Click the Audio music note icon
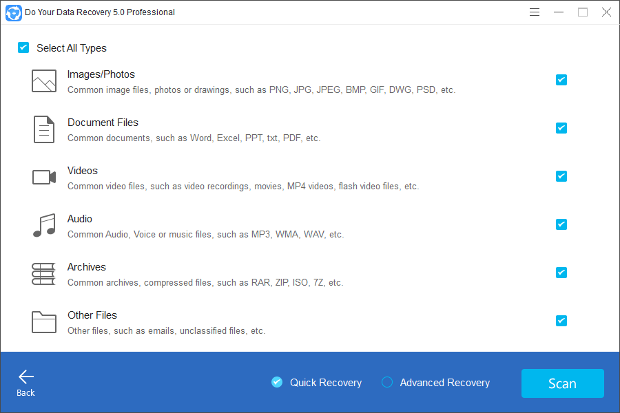This screenshot has width=620, height=413. (x=44, y=225)
